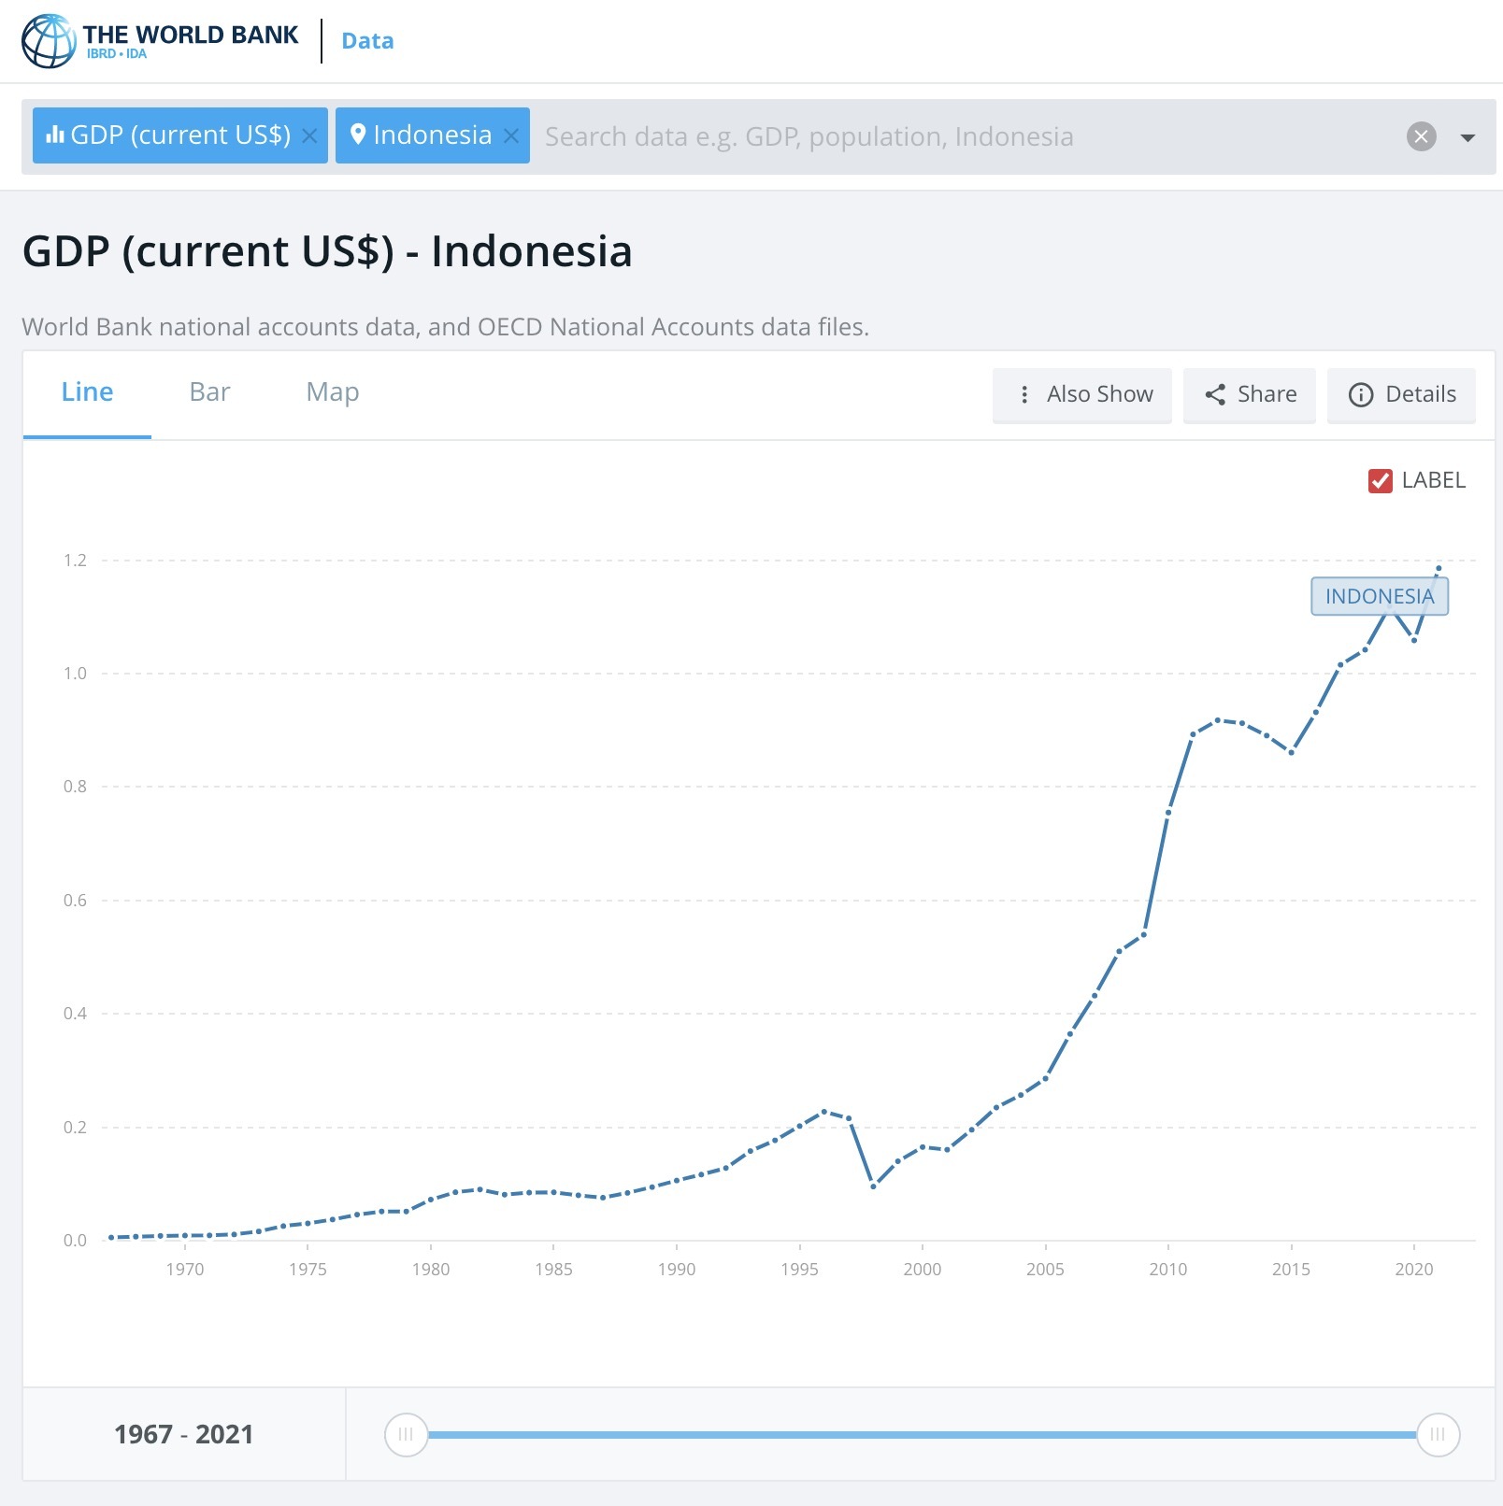Click the Share button
This screenshot has height=1506, width=1503.
click(1249, 394)
